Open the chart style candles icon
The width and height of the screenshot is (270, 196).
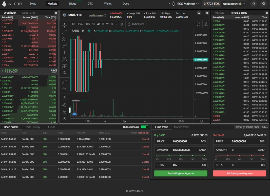tap(122, 24)
